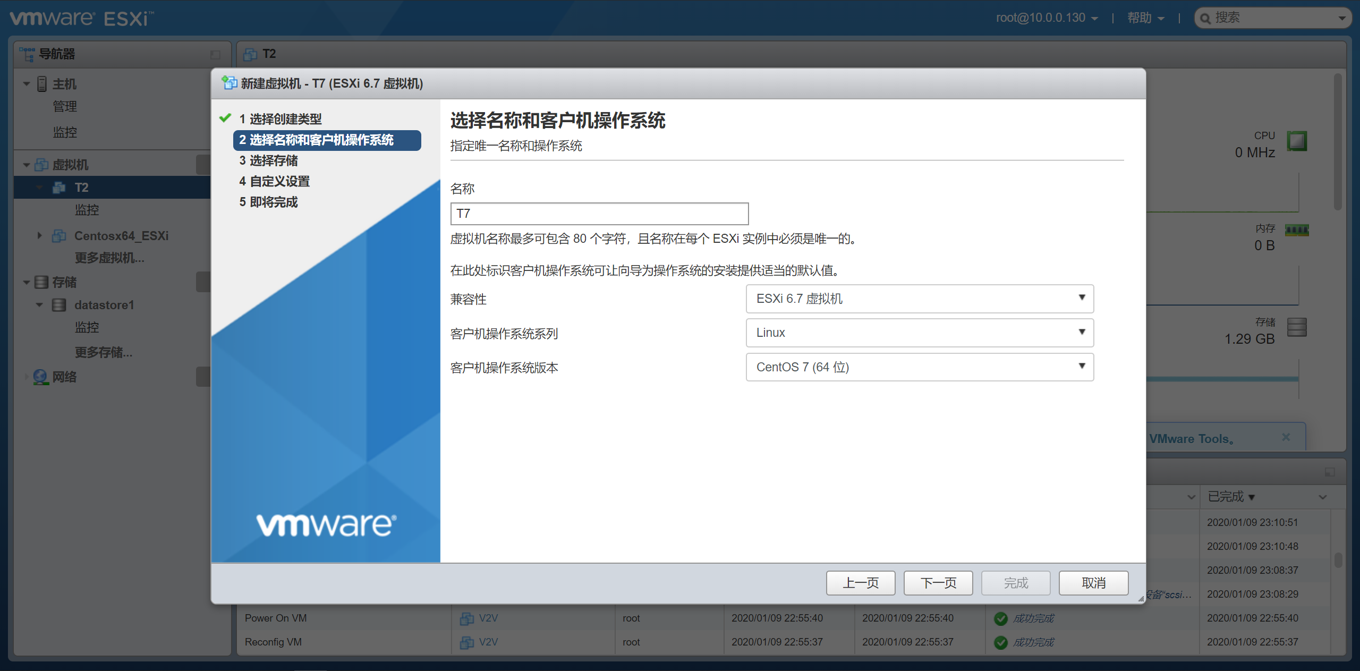Click the Navigator panel icon

pyautogui.click(x=27, y=54)
